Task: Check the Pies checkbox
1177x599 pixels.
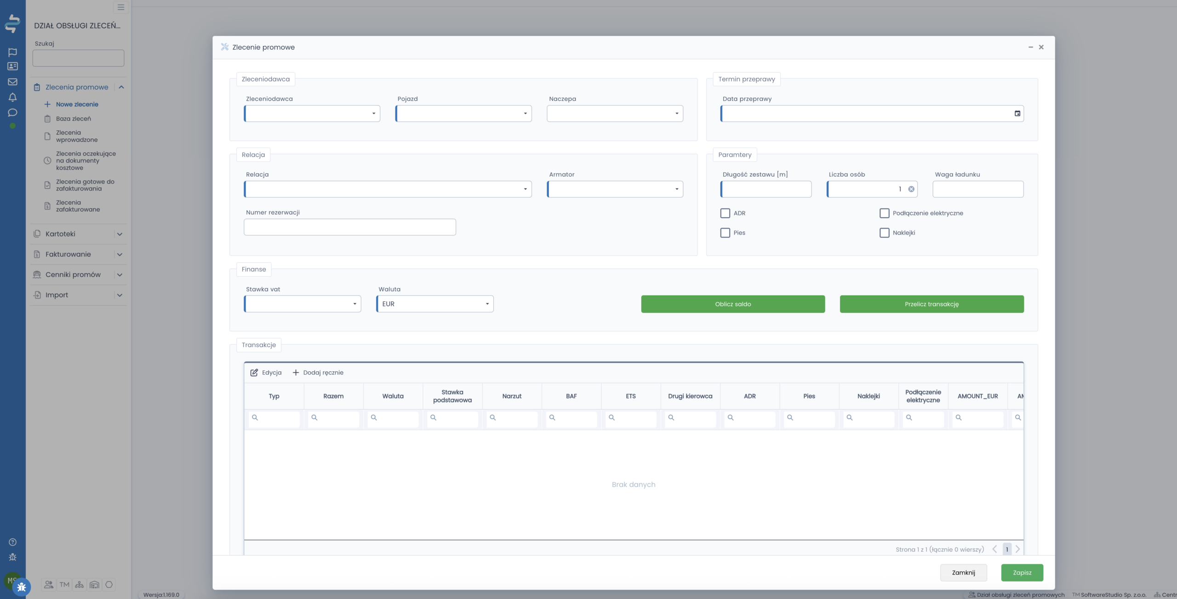Action: pyautogui.click(x=725, y=233)
